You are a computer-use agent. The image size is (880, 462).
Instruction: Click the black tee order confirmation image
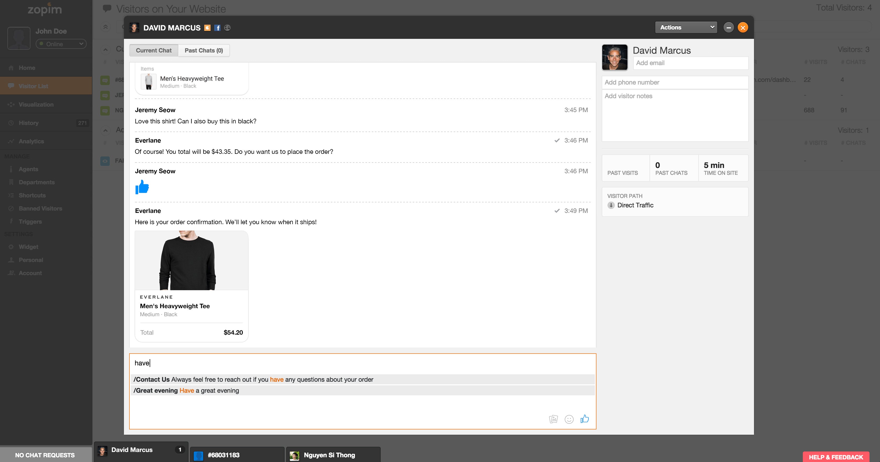(192, 261)
